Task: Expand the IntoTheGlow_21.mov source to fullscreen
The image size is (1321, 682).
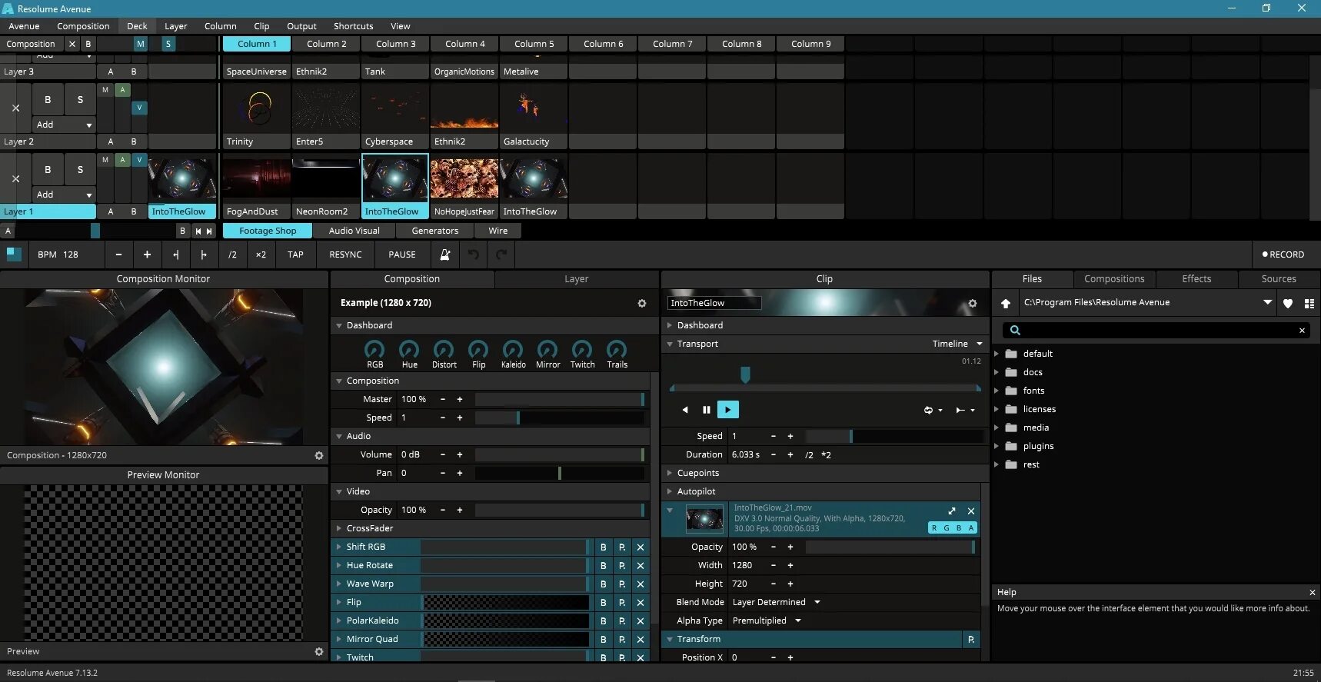Action: point(952,511)
